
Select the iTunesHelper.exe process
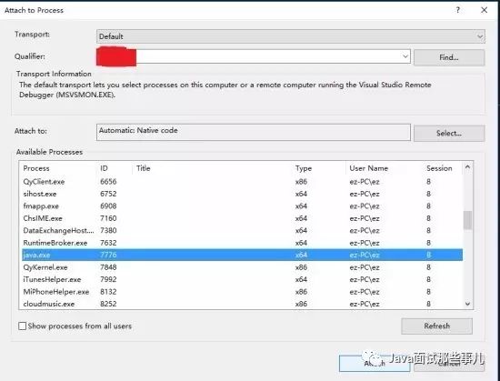pos(52,279)
